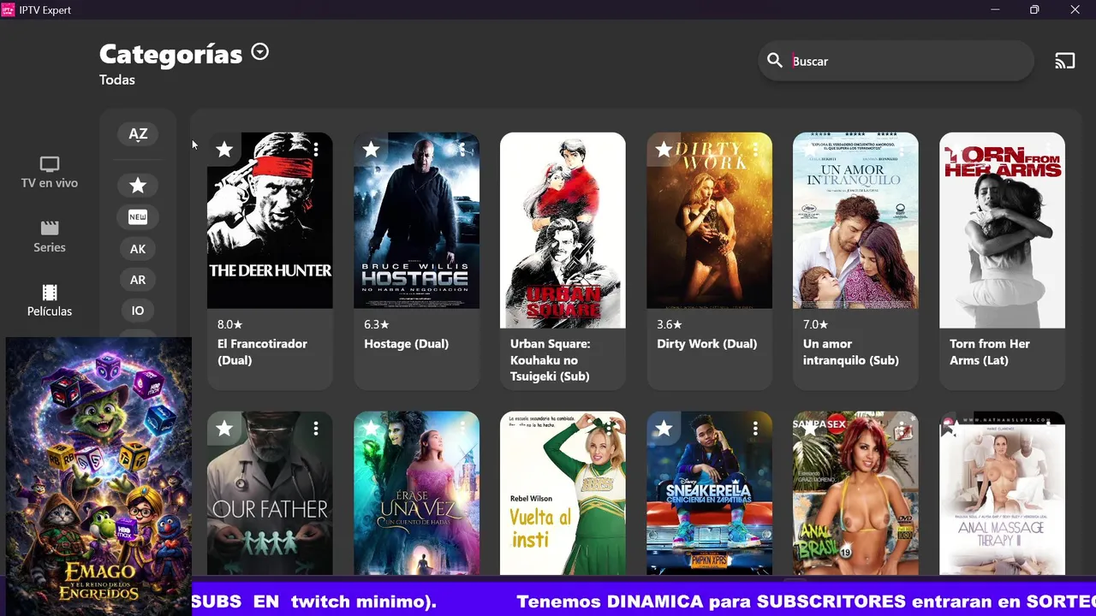Viewport: 1096px width, 616px height.
Task: Select the Vuelta al insti poster
Action: [563, 494]
